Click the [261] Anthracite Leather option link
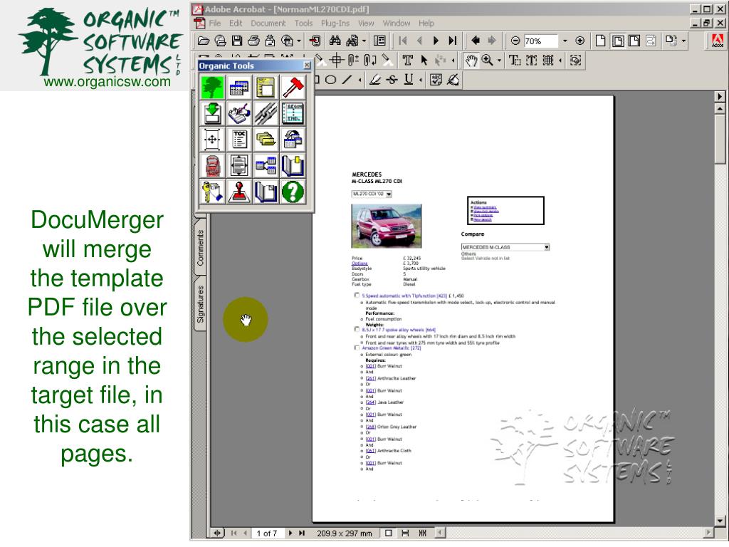This screenshot has width=729, height=547. 391,378
